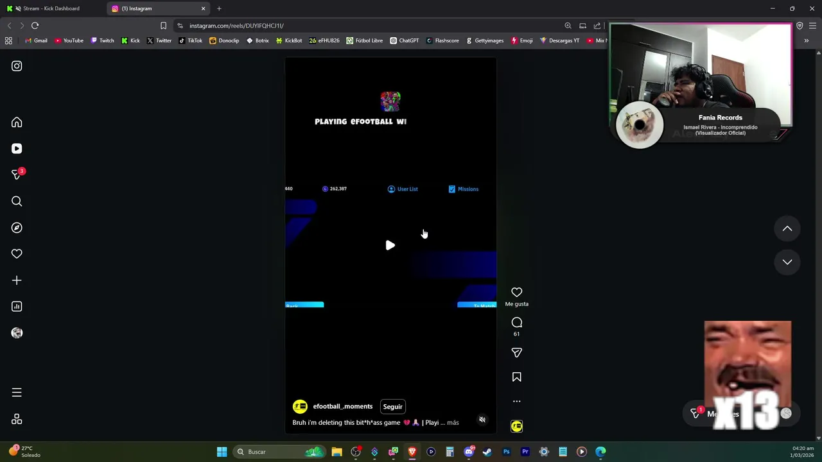The width and height of the screenshot is (822, 462).
Task: Open the weather widget showing 27°C Soleado
Action: click(x=24, y=452)
